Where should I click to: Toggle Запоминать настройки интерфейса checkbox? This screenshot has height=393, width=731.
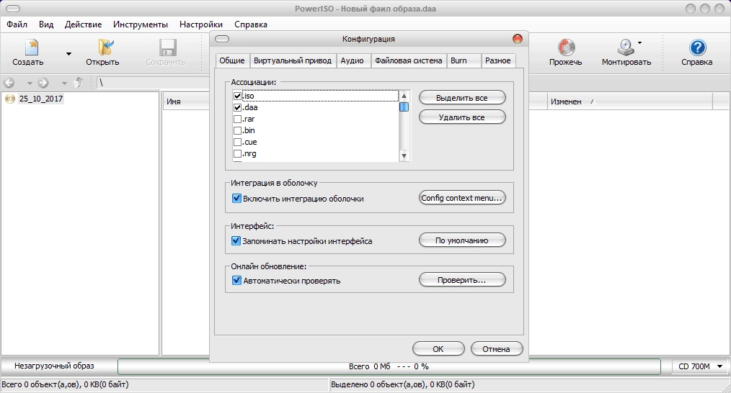[236, 241]
